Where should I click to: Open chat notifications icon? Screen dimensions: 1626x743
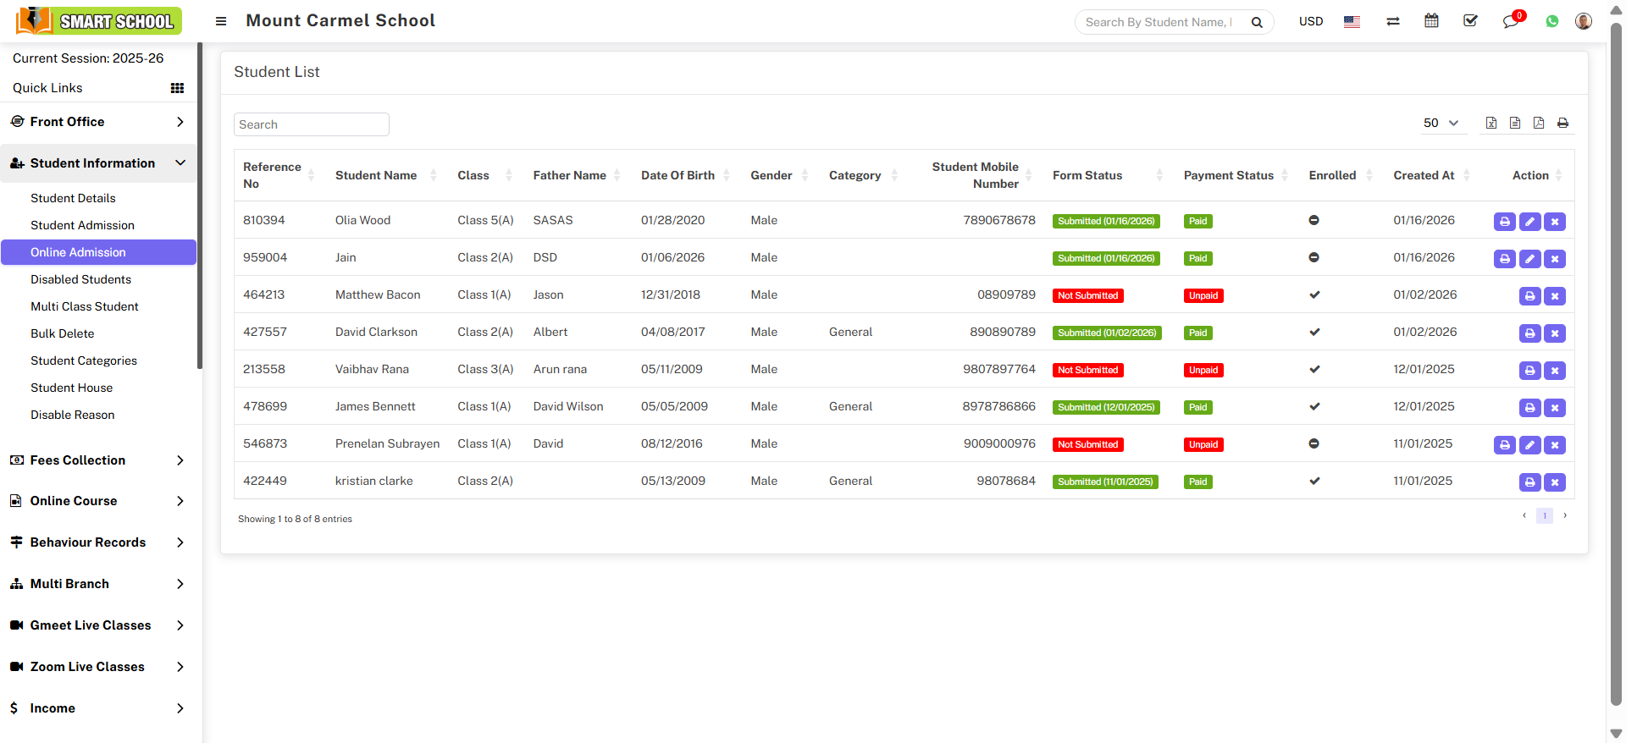coord(1511,22)
